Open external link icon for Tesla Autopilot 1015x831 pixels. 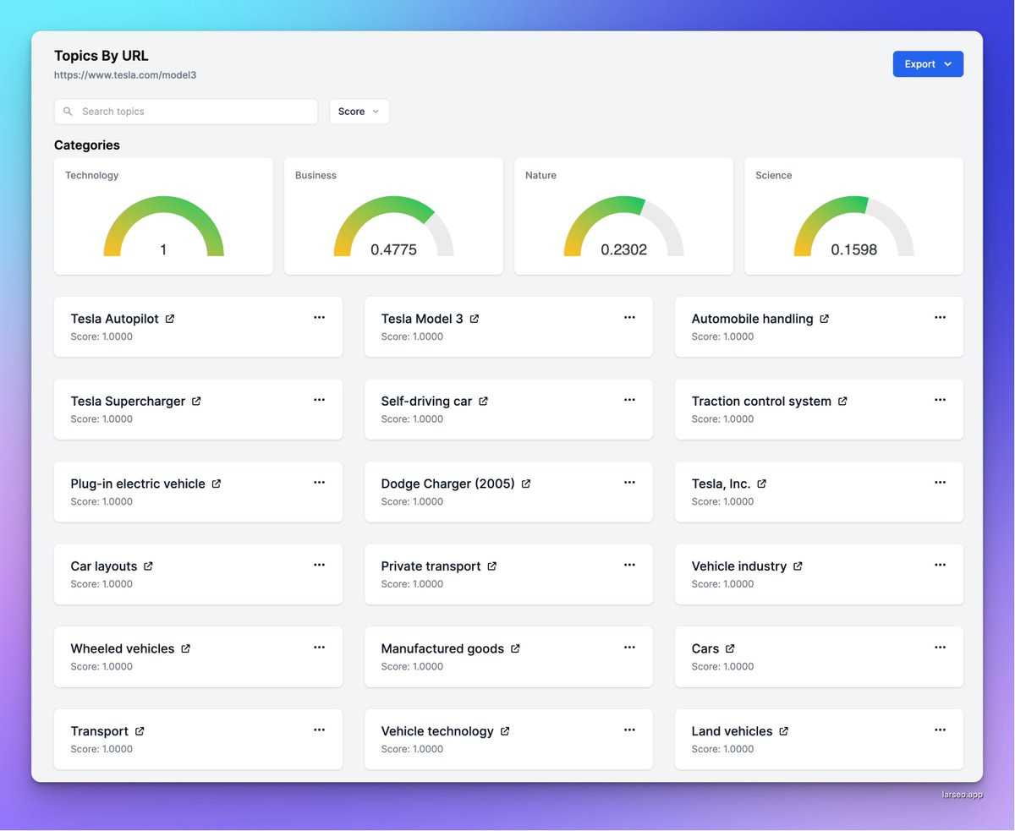click(x=170, y=319)
